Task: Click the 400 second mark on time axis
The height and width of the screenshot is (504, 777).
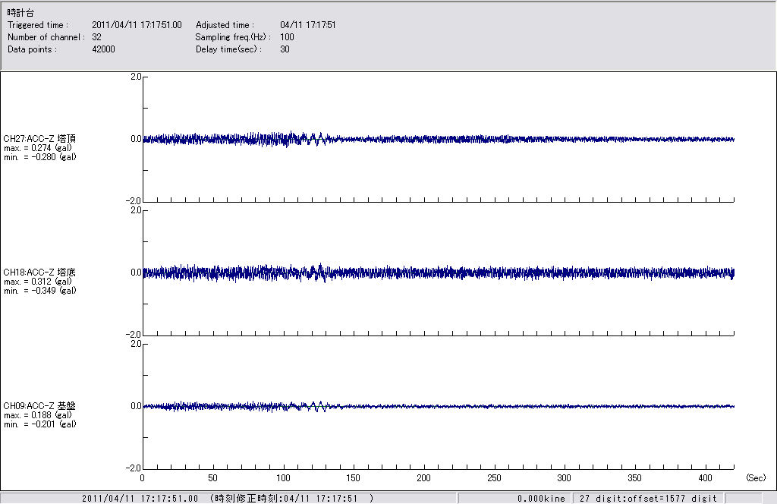Action: (705, 478)
